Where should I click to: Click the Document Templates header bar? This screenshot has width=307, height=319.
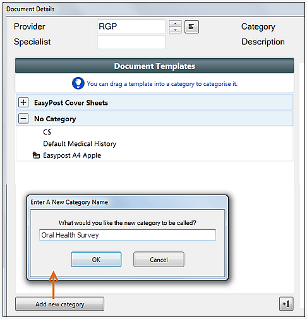pos(154,66)
